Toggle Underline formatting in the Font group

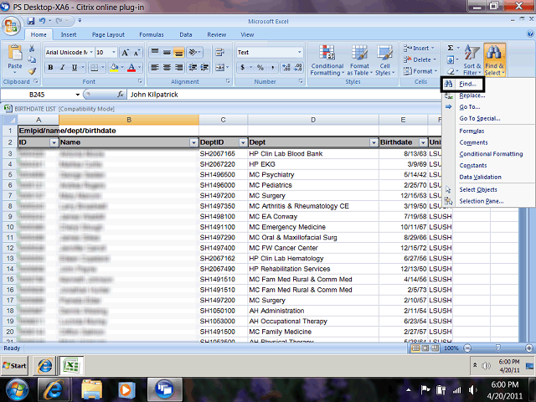[74, 67]
